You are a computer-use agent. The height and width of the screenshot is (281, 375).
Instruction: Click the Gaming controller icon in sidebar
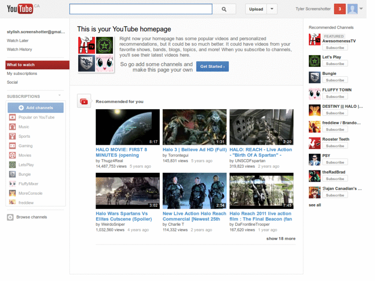pyautogui.click(x=13, y=146)
